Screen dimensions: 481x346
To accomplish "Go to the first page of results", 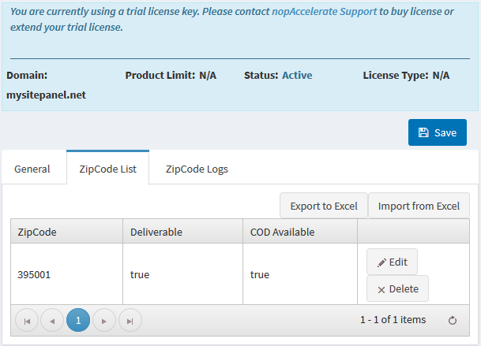I will [27, 320].
